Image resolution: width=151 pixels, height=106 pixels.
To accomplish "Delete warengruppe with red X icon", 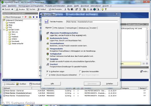I will pyautogui.click(x=26, y=17).
